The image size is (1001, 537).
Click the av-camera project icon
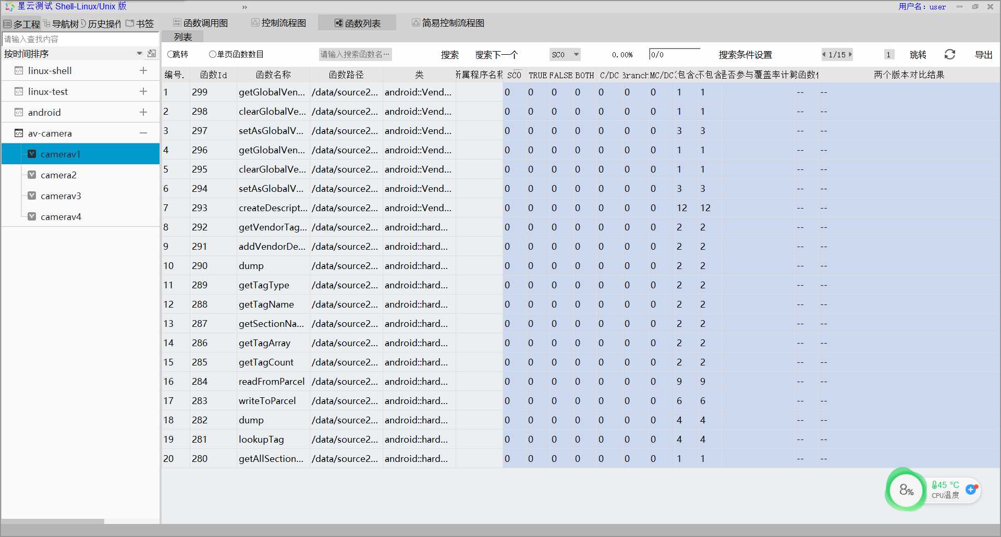coord(19,133)
